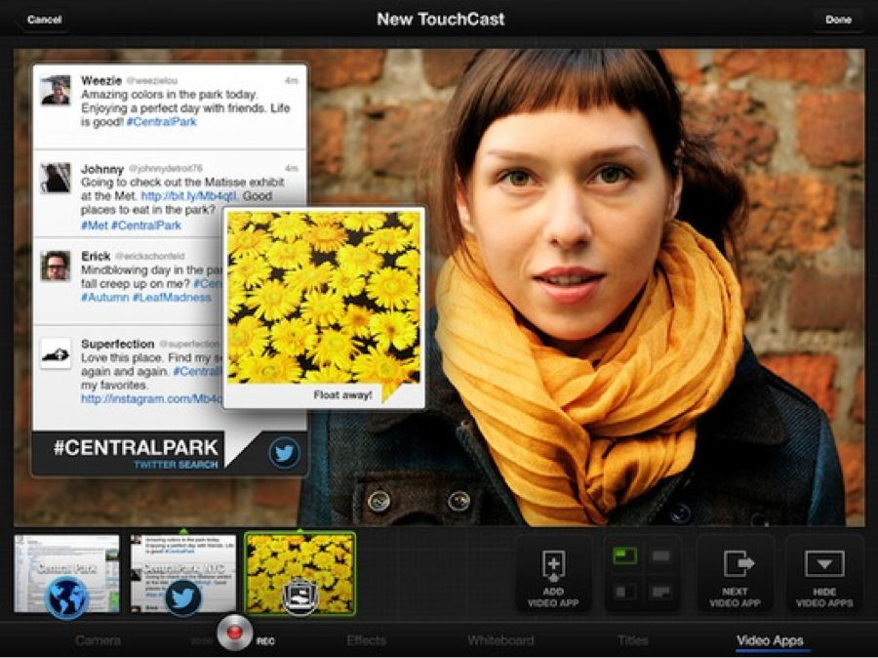878x658 pixels.
Task: Switch to the Camera tab
Action: pyautogui.click(x=98, y=640)
